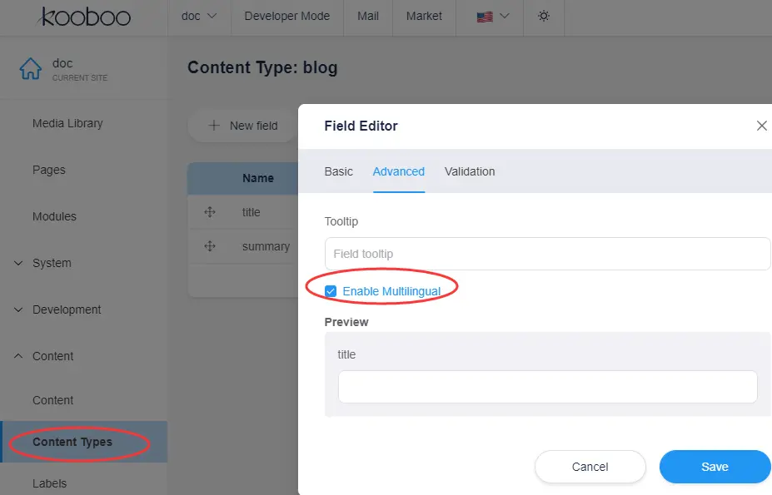Open the doc site dropdown

click(199, 17)
